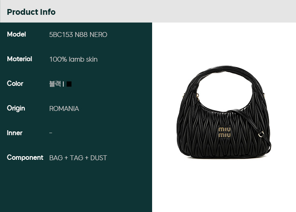Screen dimensions: 296x212
Task: Click the 100% lamb skin material text
Action: coord(74,59)
